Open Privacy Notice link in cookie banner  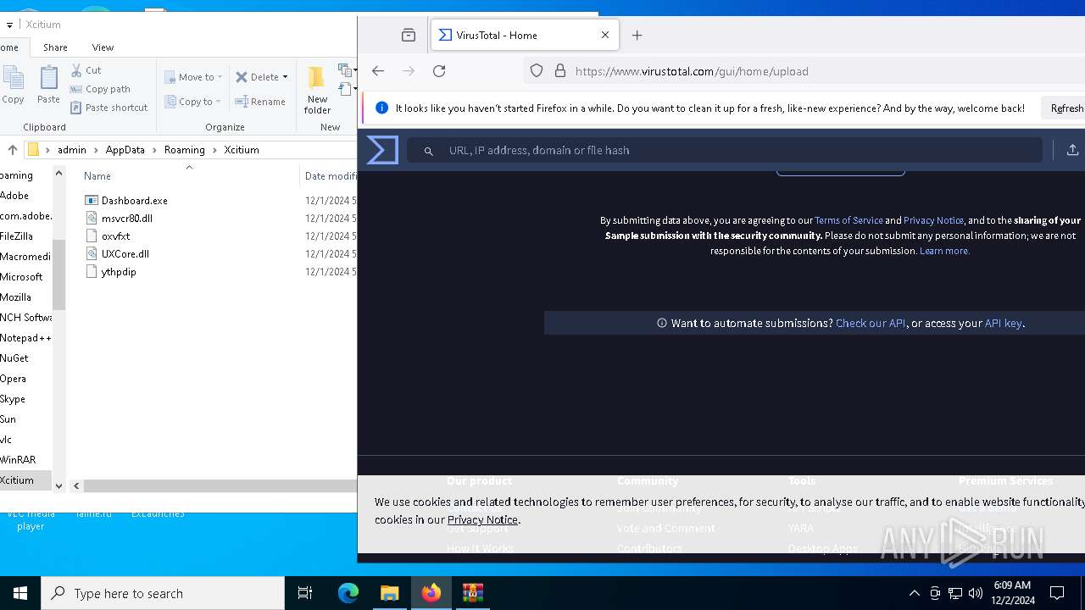coord(482,519)
